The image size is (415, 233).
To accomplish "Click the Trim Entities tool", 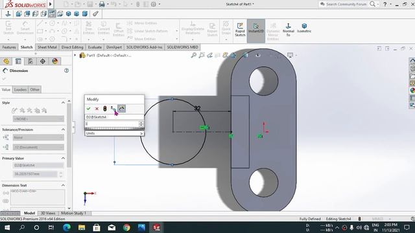I will tap(89, 28).
